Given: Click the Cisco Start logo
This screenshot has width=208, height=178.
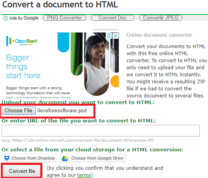Looking at the screenshot, I should (22, 41).
